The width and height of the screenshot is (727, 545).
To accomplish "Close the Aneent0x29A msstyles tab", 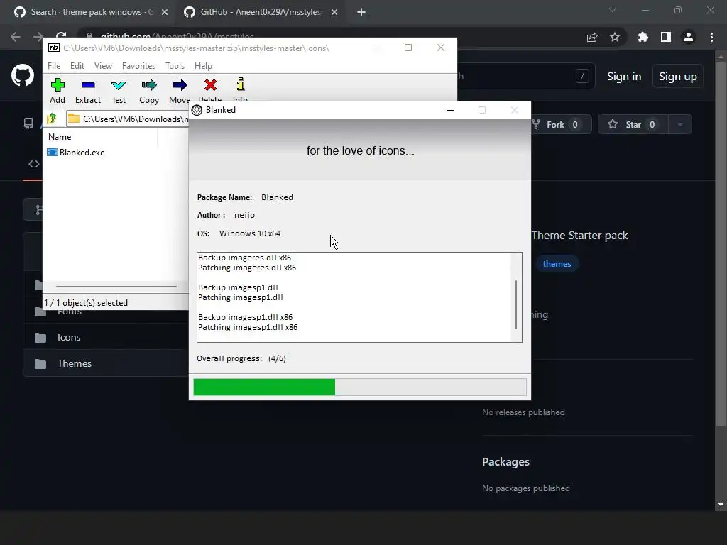I will pos(334,13).
